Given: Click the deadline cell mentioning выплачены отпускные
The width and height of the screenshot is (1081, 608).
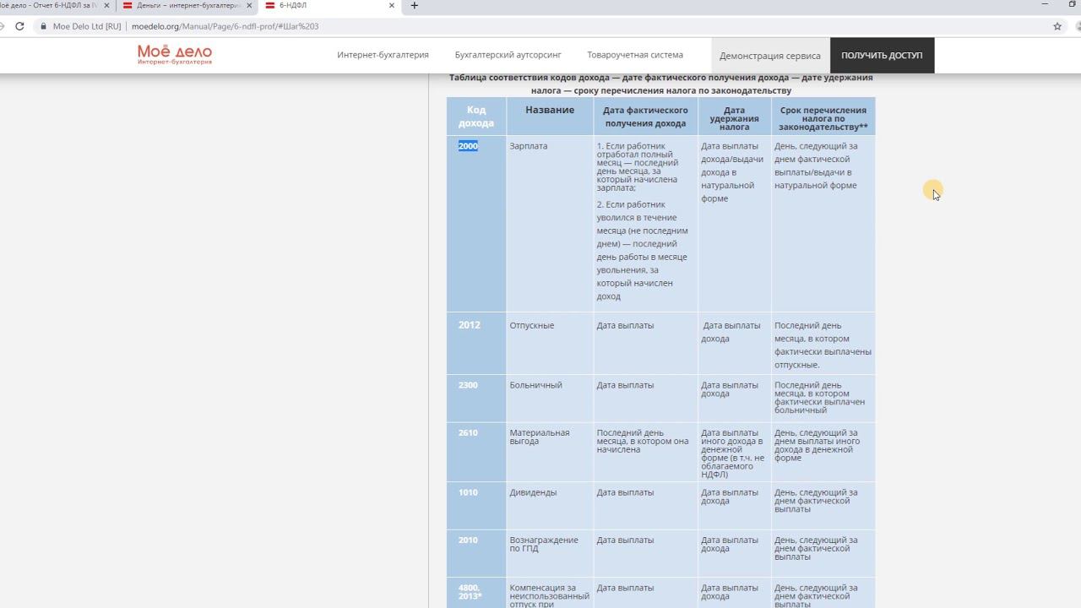Looking at the screenshot, I should coord(823,345).
